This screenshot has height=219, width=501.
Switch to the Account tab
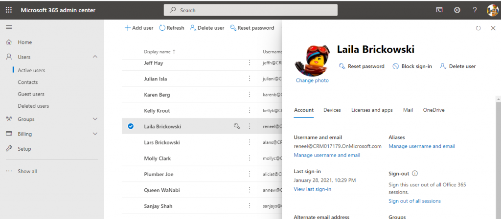click(x=303, y=110)
